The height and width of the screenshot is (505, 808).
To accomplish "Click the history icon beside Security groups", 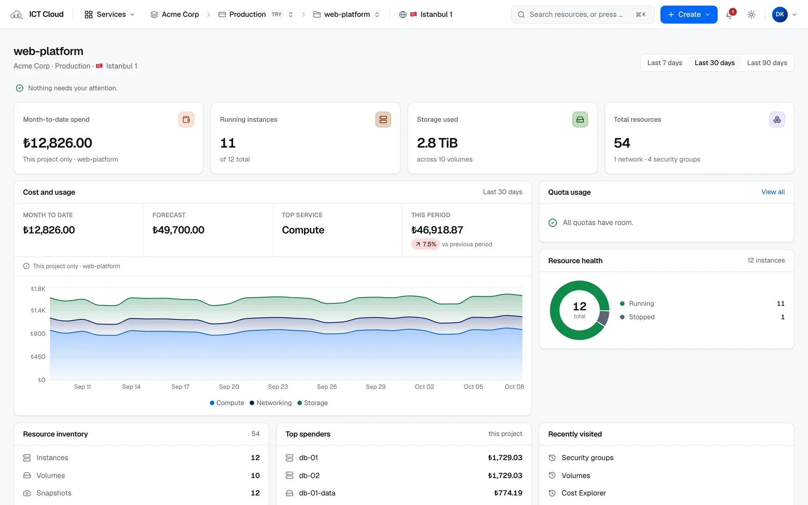I will (552, 457).
